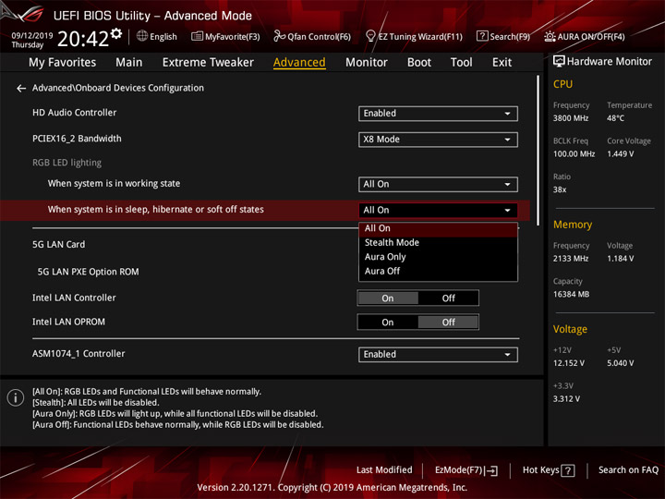Click Last Modified button

coord(384,470)
